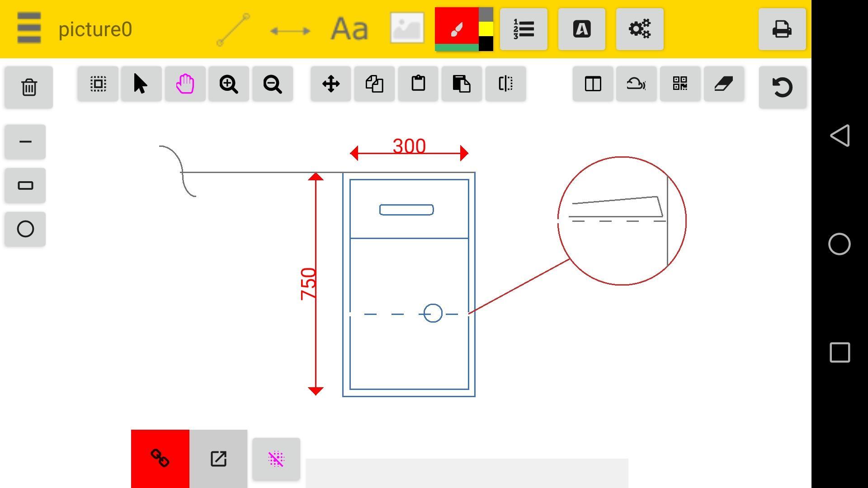Open the red brush color style
Image resolution: width=868 pixels, height=488 pixels.
[457, 28]
